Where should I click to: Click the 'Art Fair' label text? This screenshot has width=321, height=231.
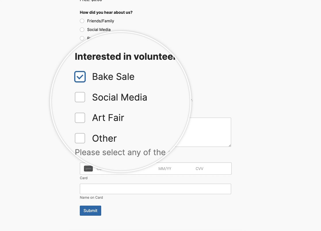(108, 118)
